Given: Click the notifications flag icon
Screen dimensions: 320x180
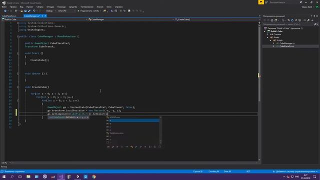Looking at the screenshot, I should 261,2.
